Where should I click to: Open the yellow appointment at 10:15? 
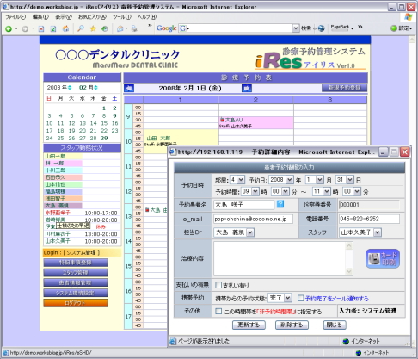point(181,141)
